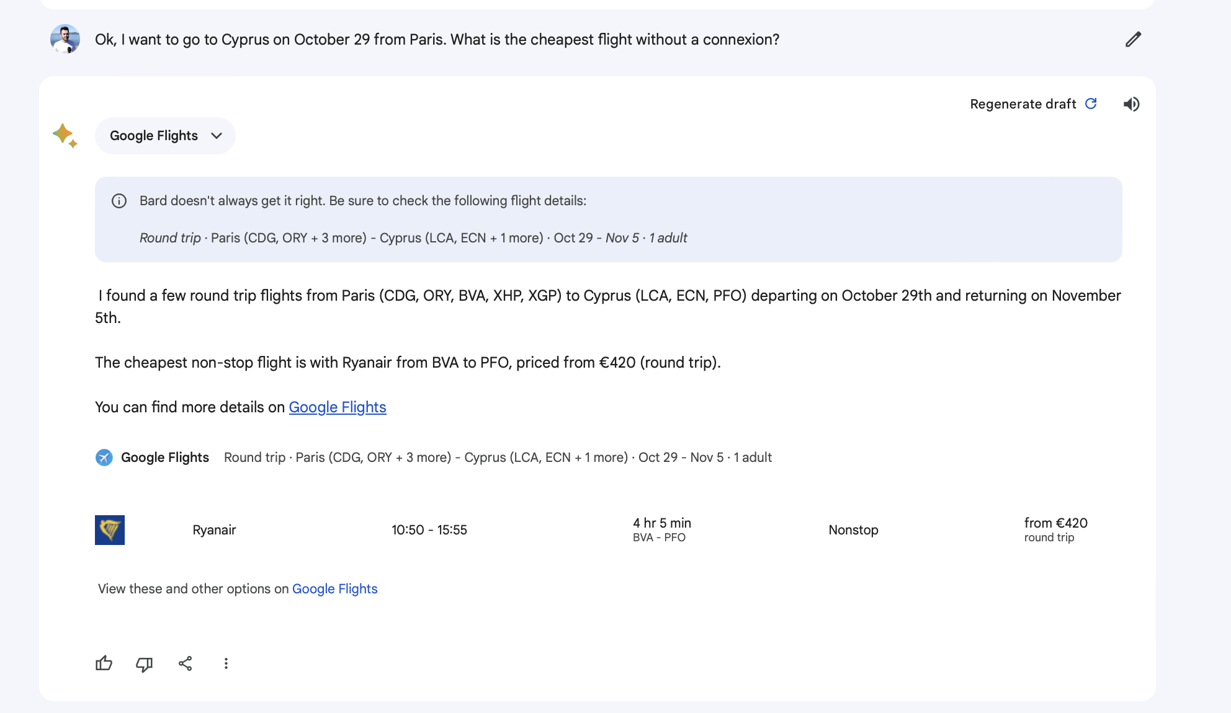Click the thumbs down icon
Viewport: 1231px width, 713px height.
point(145,664)
